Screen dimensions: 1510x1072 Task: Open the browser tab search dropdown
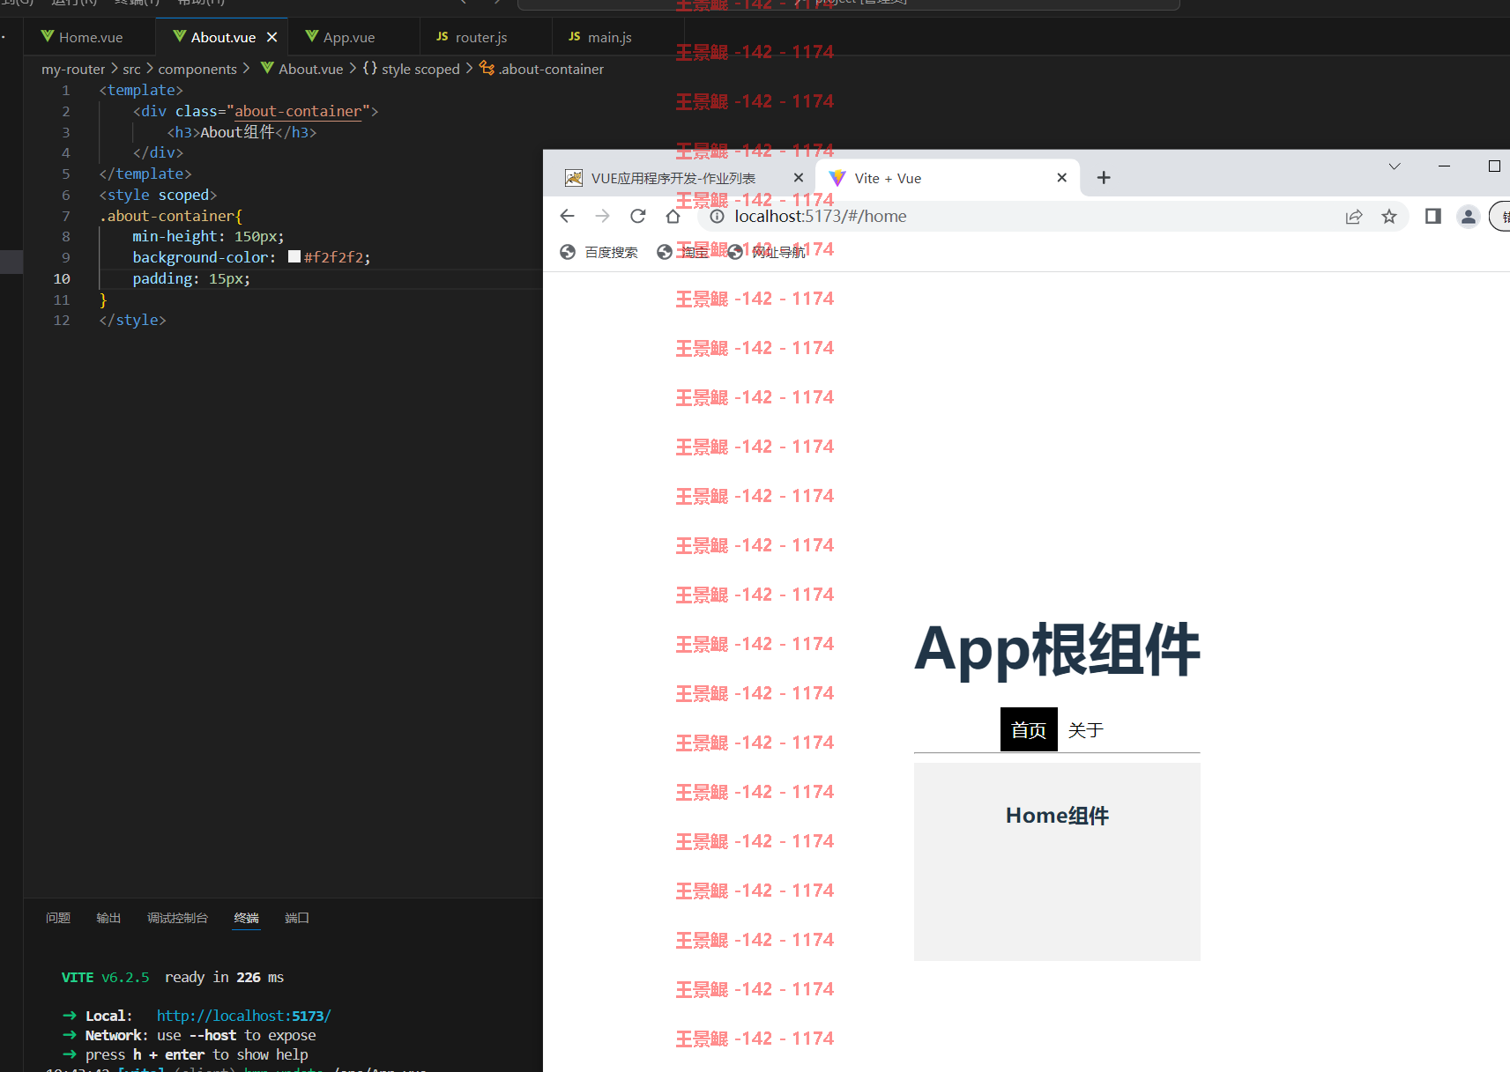tap(1395, 166)
